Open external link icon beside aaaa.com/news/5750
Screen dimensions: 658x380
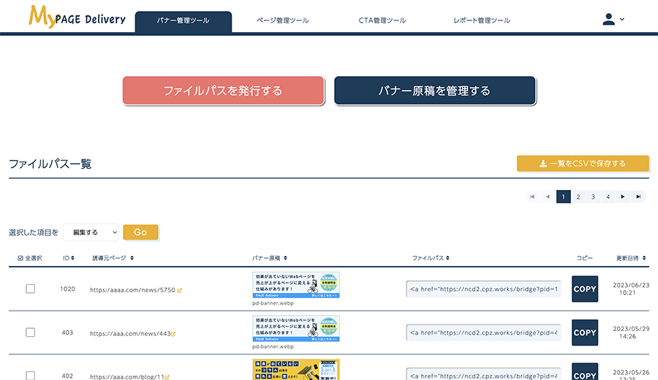pyautogui.click(x=180, y=290)
